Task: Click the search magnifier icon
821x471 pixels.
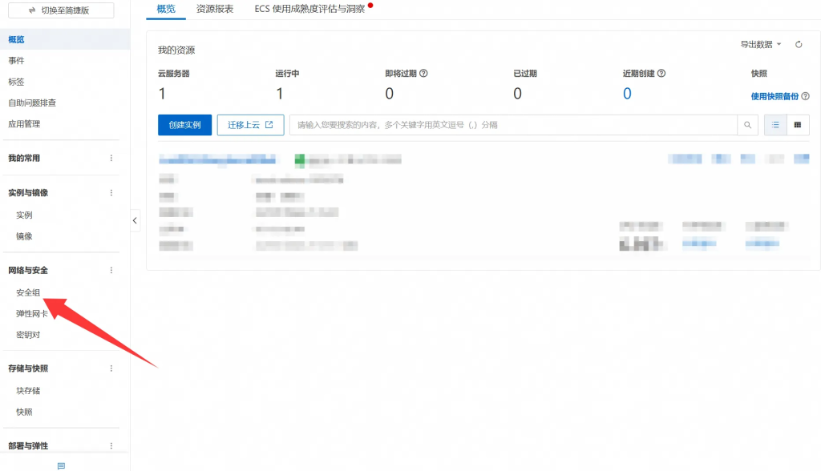Action: point(747,125)
